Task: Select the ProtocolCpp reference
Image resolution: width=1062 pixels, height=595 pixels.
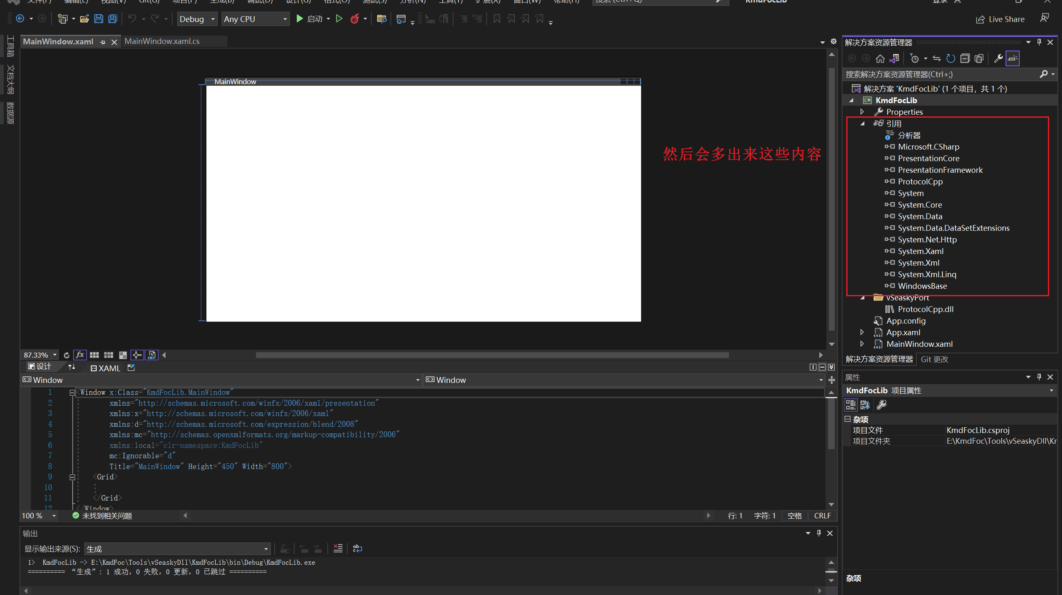Action: pyautogui.click(x=920, y=181)
